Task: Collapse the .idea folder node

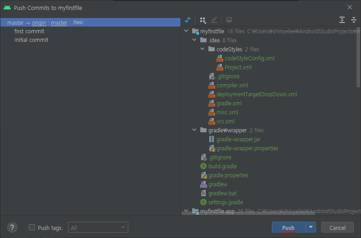Action: 194,40
